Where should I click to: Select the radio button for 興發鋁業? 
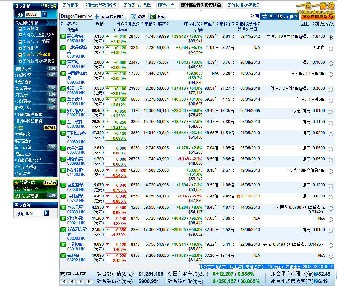coord(331,160)
